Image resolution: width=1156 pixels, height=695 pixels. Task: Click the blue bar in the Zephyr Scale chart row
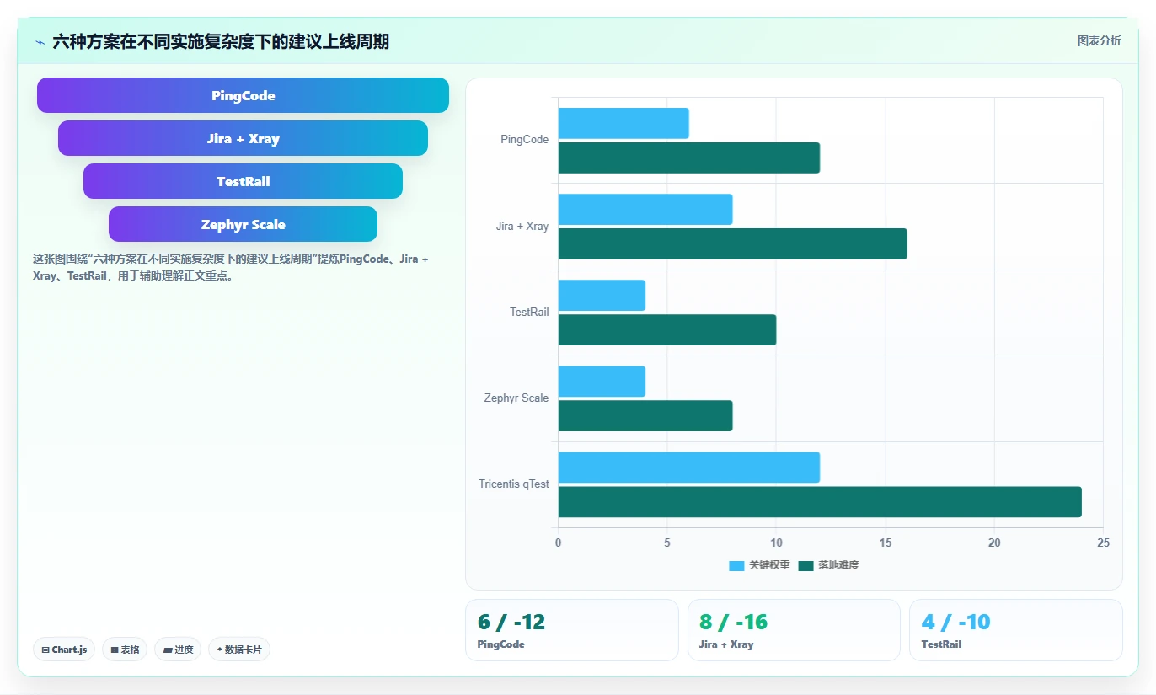602,381
